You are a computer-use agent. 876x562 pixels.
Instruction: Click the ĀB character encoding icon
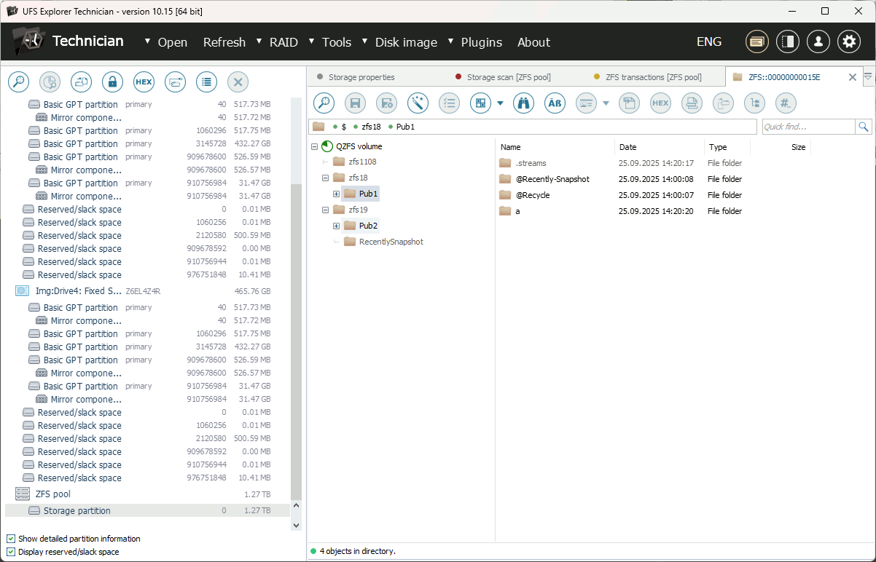pos(555,103)
